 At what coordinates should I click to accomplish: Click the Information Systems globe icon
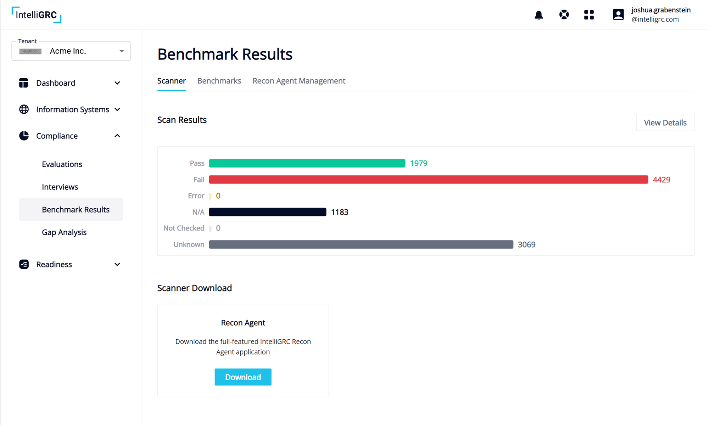[x=23, y=109]
